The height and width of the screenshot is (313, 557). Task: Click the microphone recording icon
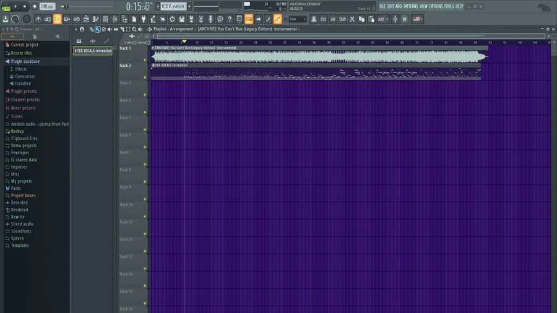(x=210, y=19)
